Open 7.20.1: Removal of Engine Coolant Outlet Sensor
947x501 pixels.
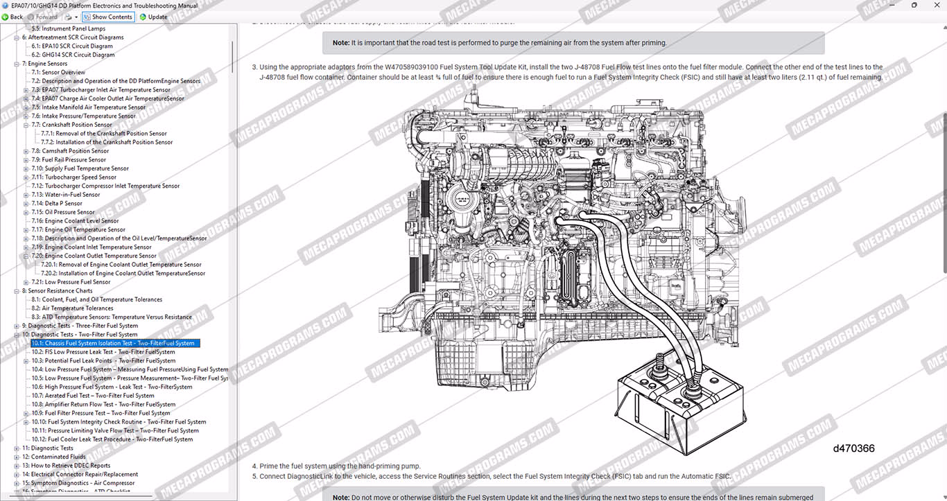tap(121, 265)
